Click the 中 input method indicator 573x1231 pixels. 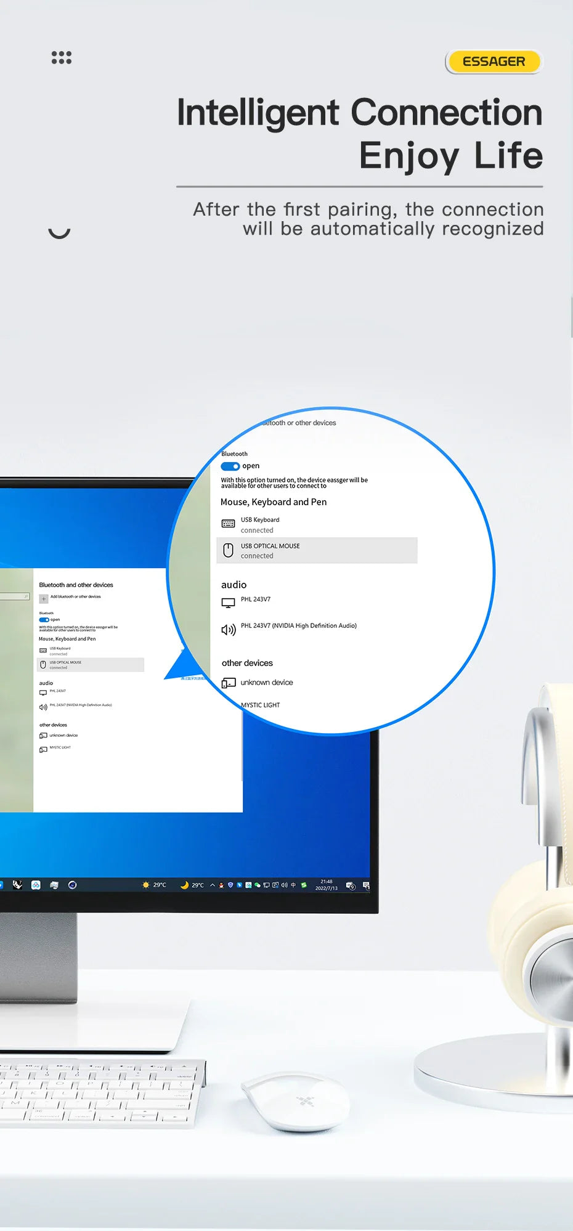click(293, 885)
